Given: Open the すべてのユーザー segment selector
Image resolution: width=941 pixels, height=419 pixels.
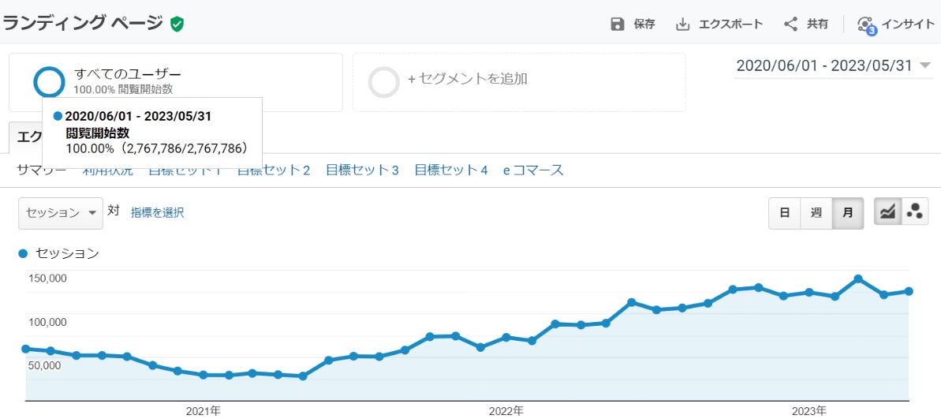Looking at the screenshot, I should [128, 74].
